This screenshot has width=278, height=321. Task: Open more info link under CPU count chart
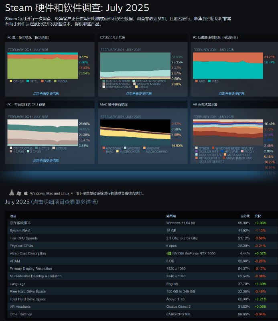[x=46, y=160]
